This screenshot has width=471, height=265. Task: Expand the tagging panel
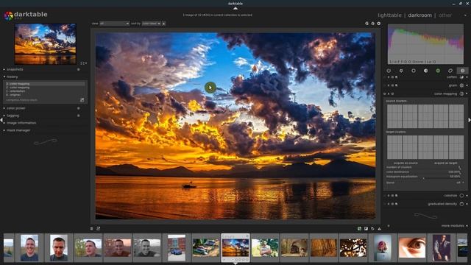pyautogui.click(x=13, y=116)
